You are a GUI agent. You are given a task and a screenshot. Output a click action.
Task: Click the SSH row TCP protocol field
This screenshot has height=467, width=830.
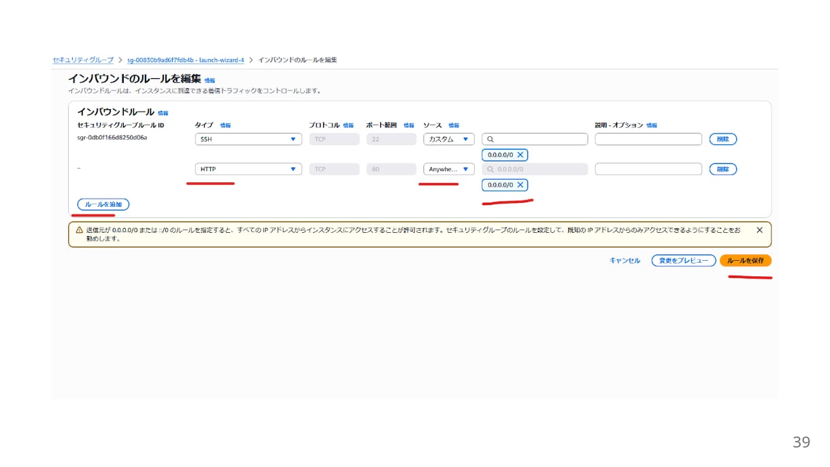click(x=334, y=139)
